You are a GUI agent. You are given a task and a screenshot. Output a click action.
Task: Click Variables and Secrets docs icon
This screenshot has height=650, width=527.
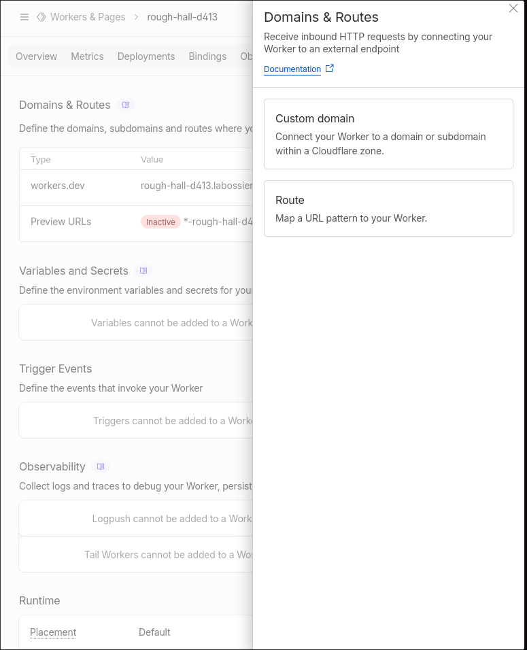143,271
